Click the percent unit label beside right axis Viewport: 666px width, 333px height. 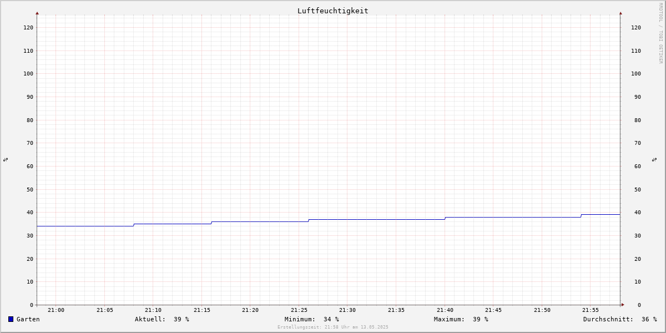coord(654,159)
